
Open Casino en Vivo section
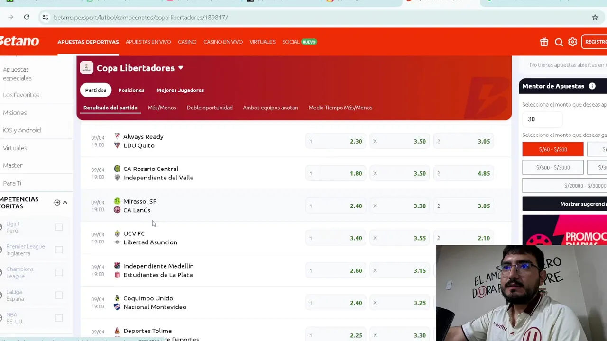[x=223, y=42]
